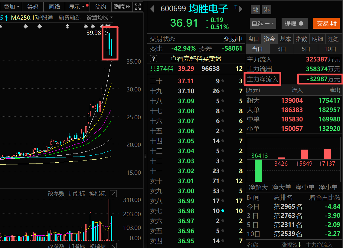Switch to the 资金 funds tab
Image resolution: width=343 pixels, height=248 pixels.
click(x=269, y=39)
